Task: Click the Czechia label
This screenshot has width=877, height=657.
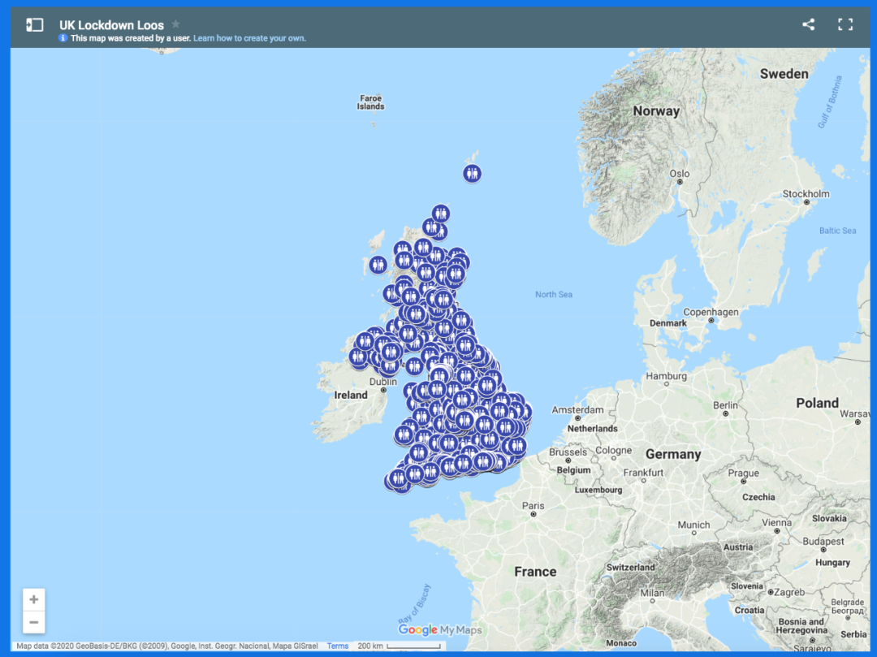Action: click(x=758, y=497)
